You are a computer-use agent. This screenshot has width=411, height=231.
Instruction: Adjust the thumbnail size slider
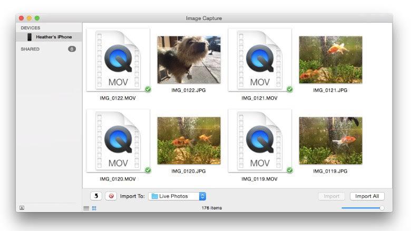click(382, 208)
